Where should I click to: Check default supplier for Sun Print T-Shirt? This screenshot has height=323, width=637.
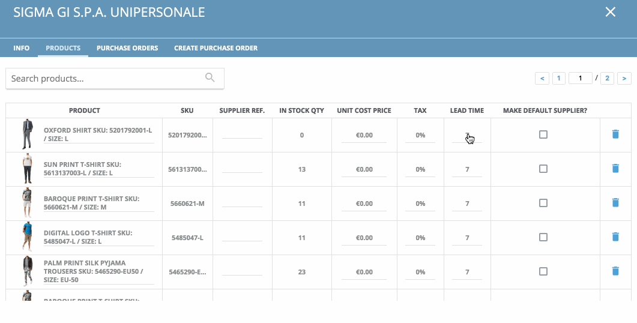click(x=543, y=169)
